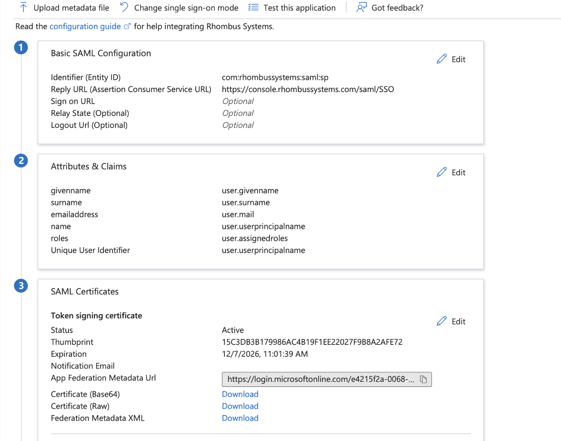Select the console.rhombussystems.com Reply URL value
The image size is (561, 441).
tap(308, 89)
